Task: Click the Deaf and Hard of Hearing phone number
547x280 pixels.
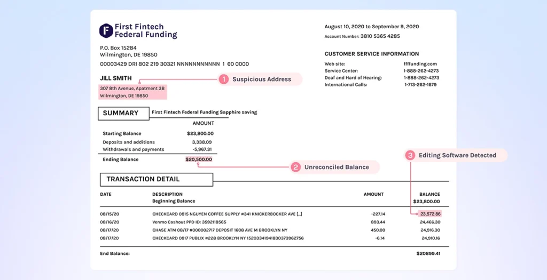Action: 421,78
